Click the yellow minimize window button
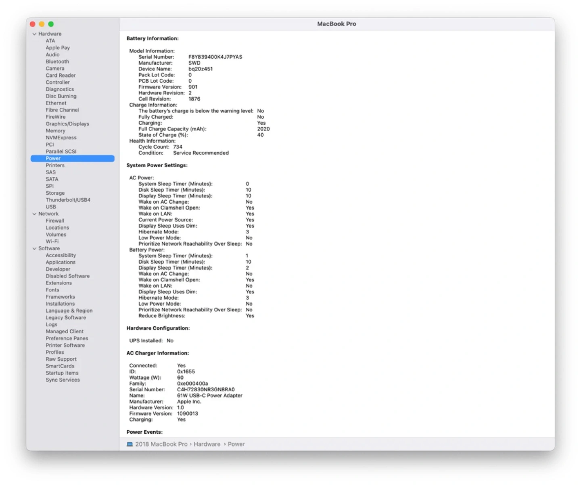Image resolution: width=581 pixels, height=485 pixels. (x=42, y=24)
